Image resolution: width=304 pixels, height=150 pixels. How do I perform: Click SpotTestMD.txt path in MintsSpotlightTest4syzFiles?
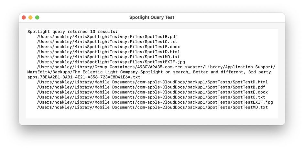pyautogui.click(x=108, y=57)
